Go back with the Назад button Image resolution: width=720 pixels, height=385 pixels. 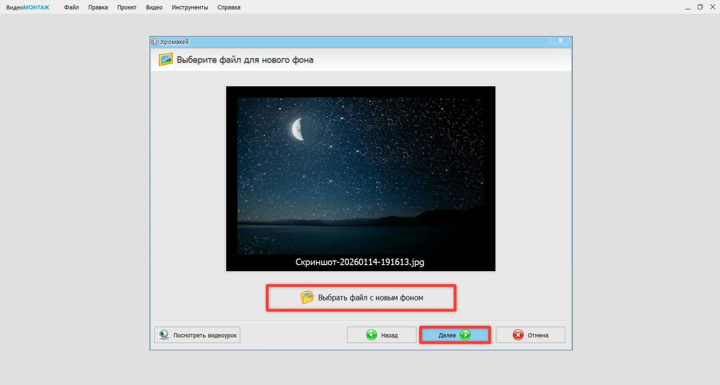(381, 335)
